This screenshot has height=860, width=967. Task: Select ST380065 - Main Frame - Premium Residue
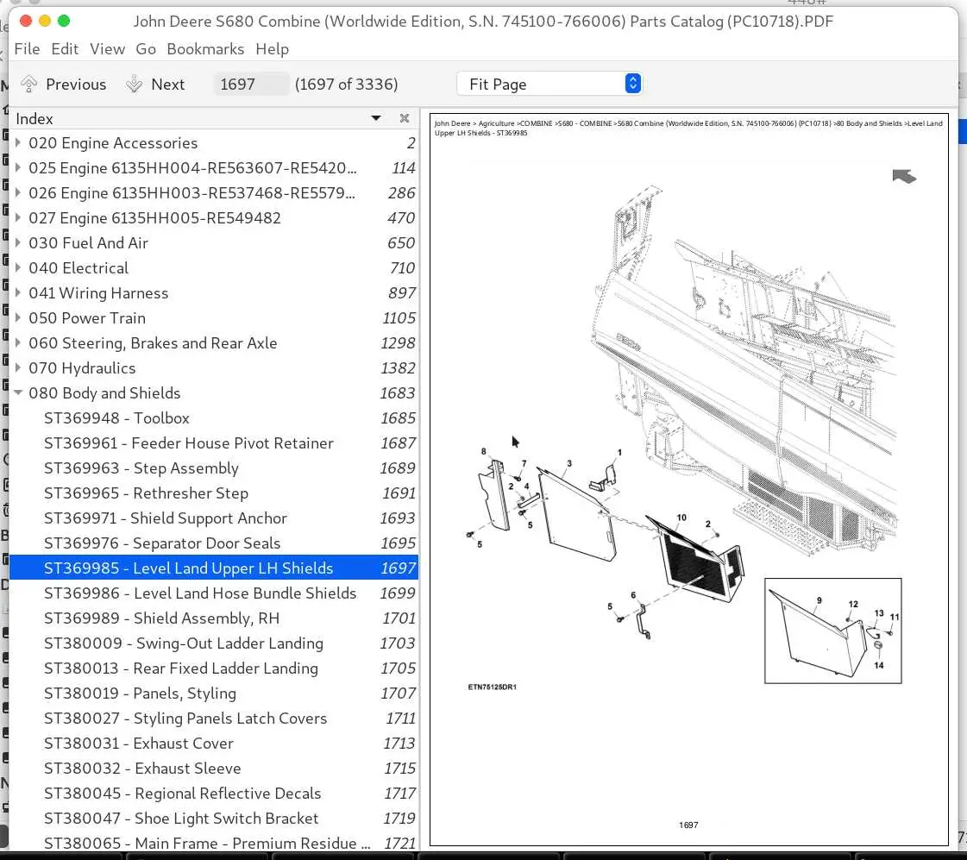[213, 843]
